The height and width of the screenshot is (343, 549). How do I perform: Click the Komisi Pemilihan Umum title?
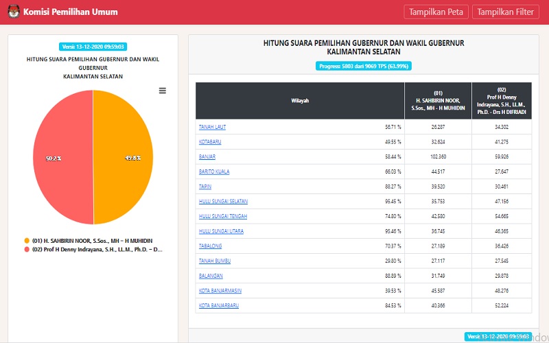click(x=71, y=12)
